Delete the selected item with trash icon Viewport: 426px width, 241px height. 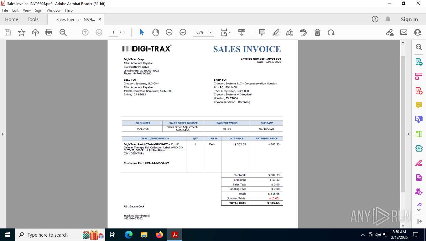pos(317,32)
